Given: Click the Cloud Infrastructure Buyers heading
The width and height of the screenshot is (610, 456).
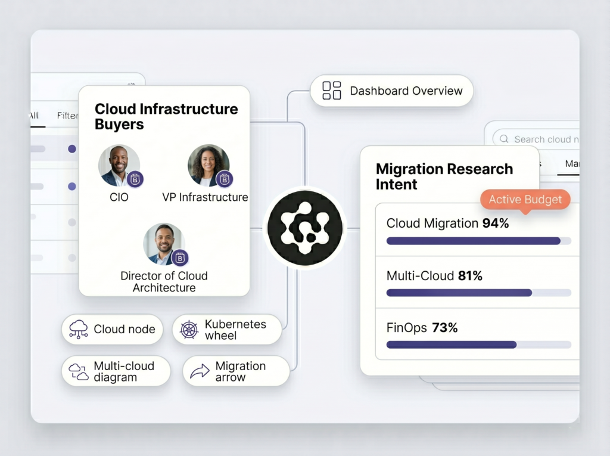Looking at the screenshot, I should point(166,116).
